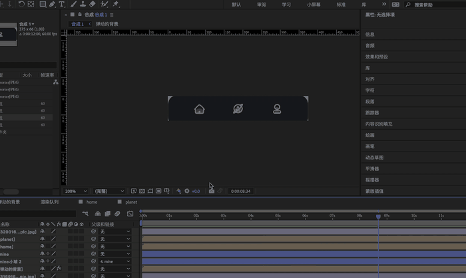Open parent dropdown for mine layer
Viewport: 466px width, 278px height.
[115, 254]
